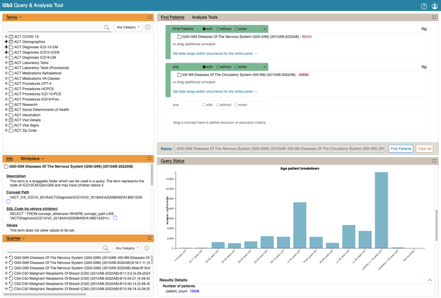
Task: Select 'without' in the Find Patients group
Action: click(x=218, y=29)
